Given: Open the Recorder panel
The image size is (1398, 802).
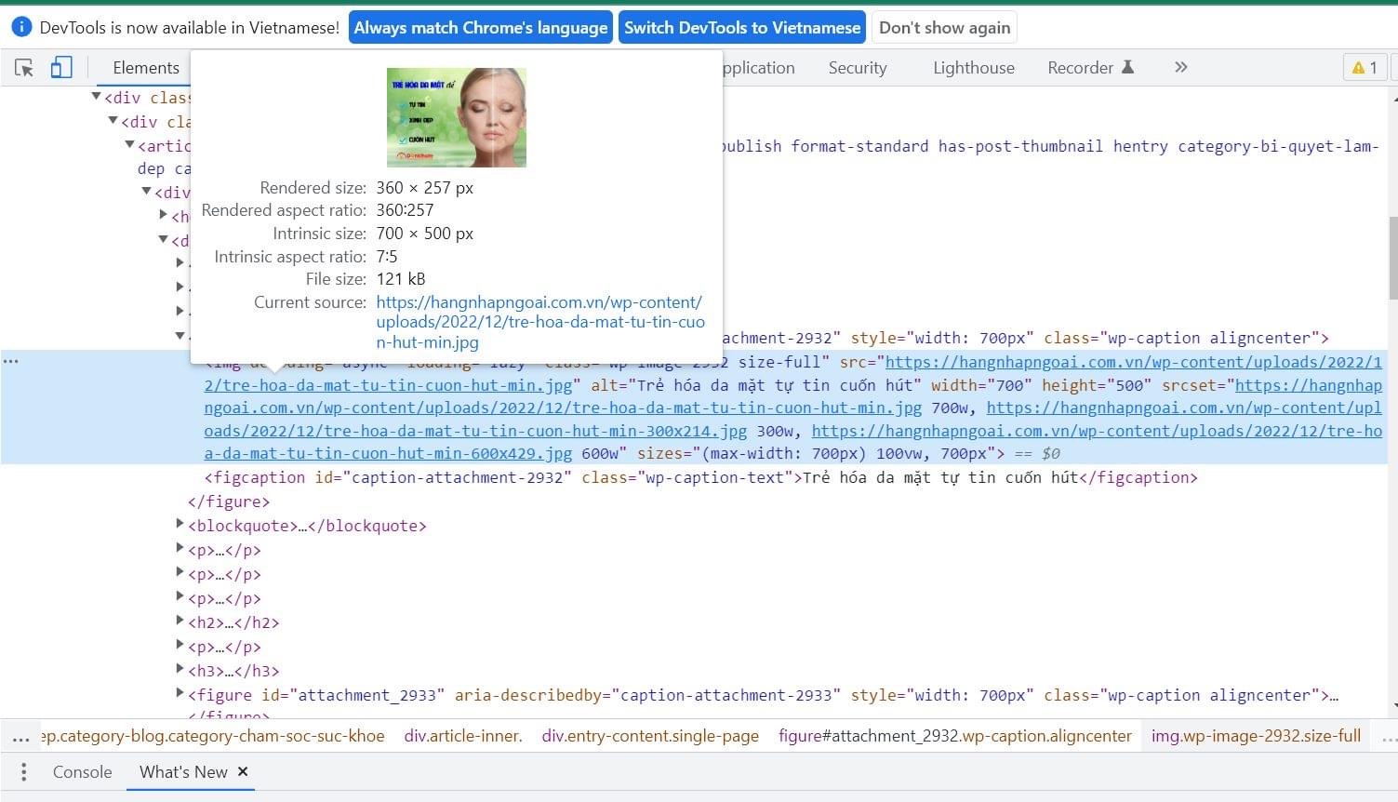Looking at the screenshot, I should pyautogui.click(x=1081, y=67).
